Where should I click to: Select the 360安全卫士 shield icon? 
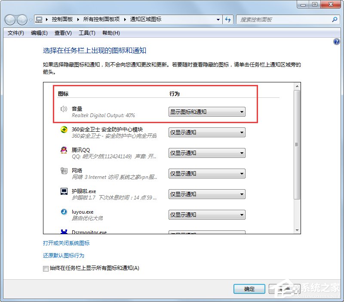pyautogui.click(x=64, y=130)
